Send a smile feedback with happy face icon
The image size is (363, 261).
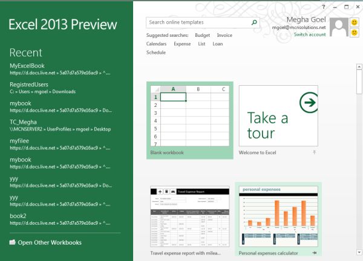(354, 22)
